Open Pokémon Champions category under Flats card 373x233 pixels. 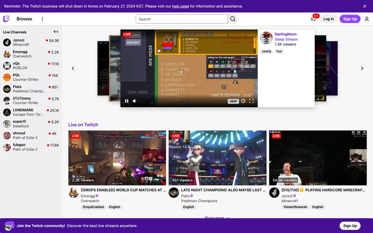(199, 201)
